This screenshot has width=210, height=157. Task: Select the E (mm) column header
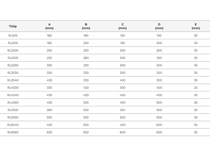pos(196,26)
